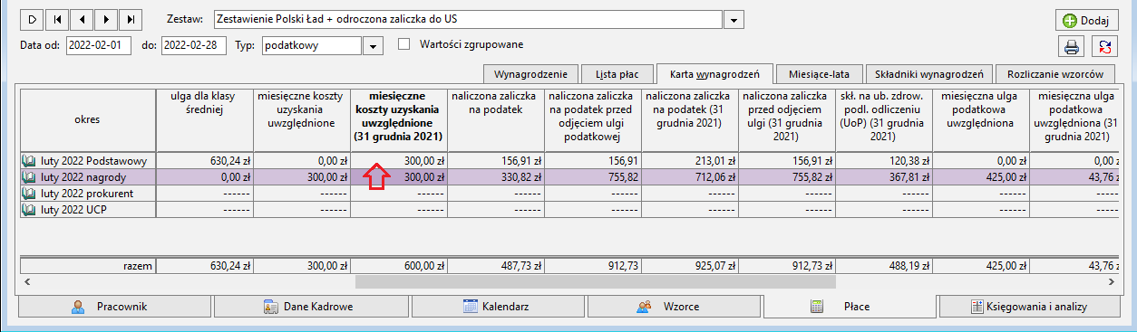This screenshot has width=1137, height=332.
Task: Open the Miesiące-lata tab
Action: click(820, 74)
